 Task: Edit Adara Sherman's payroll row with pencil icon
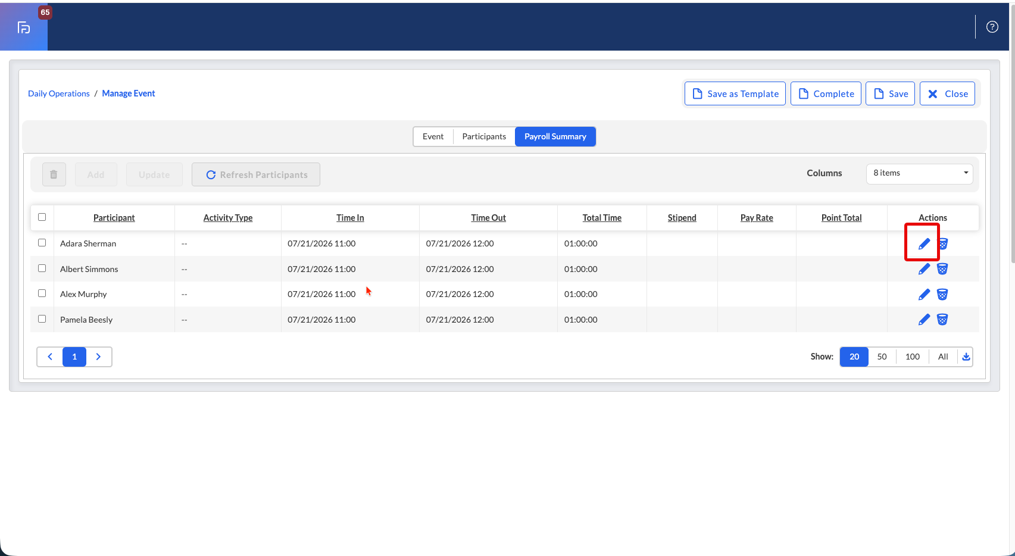point(924,243)
